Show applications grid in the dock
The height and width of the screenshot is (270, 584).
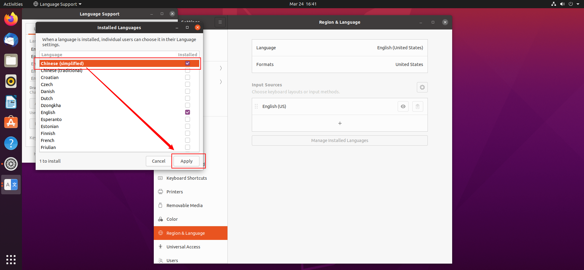pos(11,259)
